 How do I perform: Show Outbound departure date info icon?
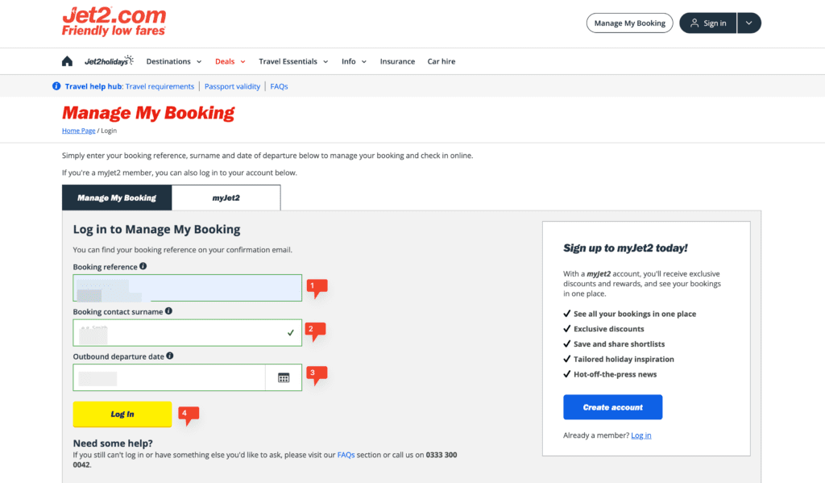point(169,356)
